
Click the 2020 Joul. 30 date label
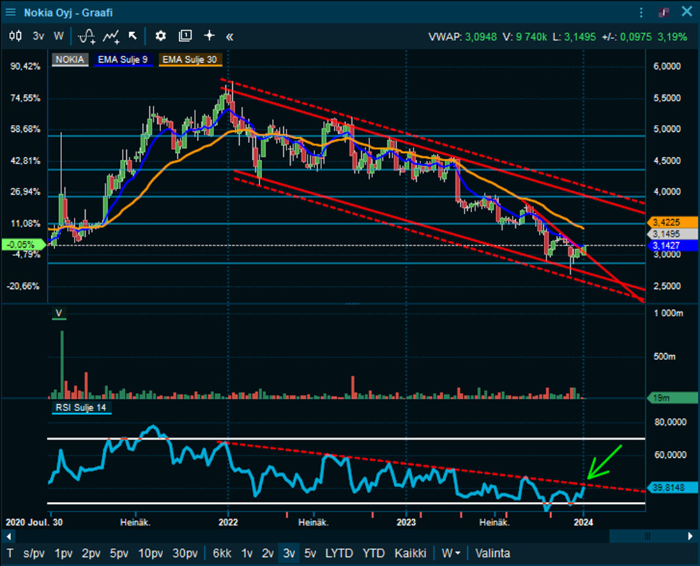click(34, 522)
